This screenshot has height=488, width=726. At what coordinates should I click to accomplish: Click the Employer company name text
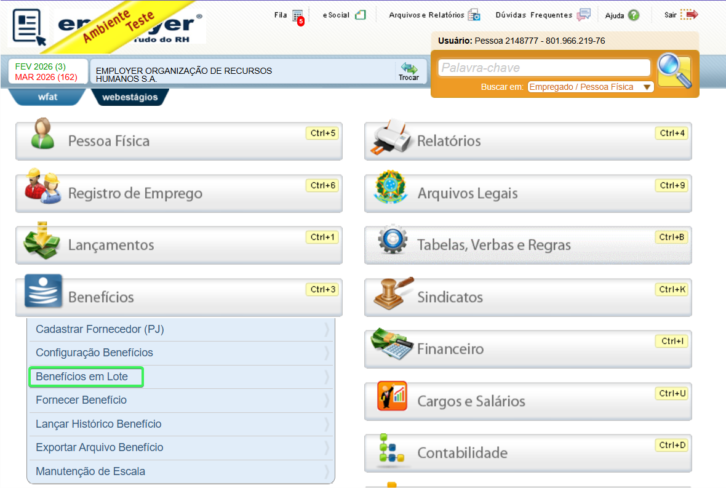(184, 74)
